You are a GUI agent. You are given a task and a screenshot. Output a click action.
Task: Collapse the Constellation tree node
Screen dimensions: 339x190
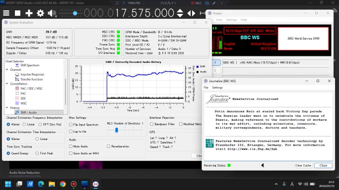tap(7, 84)
